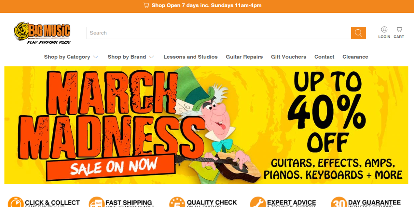Open Lessons and Studios menu item

click(190, 57)
